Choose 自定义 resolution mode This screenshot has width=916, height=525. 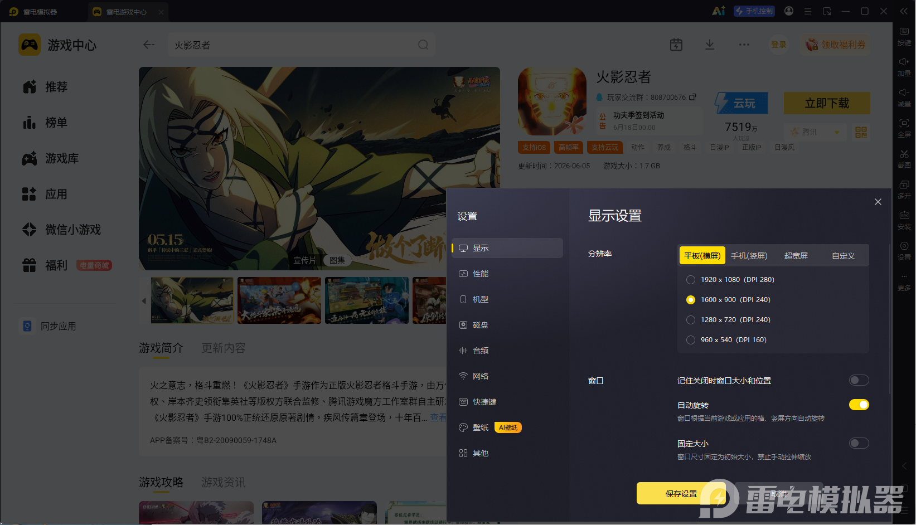point(844,256)
